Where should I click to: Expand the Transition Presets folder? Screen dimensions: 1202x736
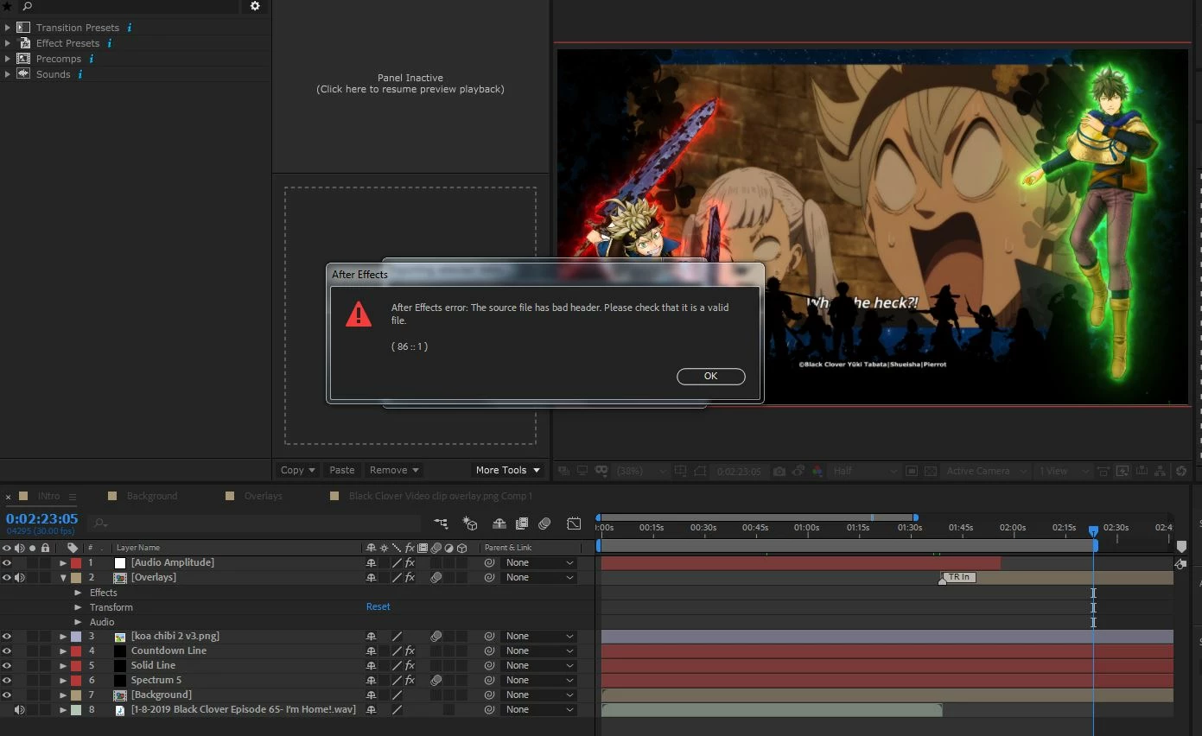(x=8, y=28)
